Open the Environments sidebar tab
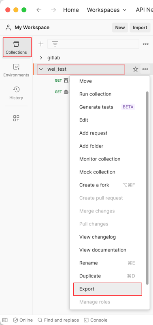The height and width of the screenshot is (325, 153). click(16, 70)
